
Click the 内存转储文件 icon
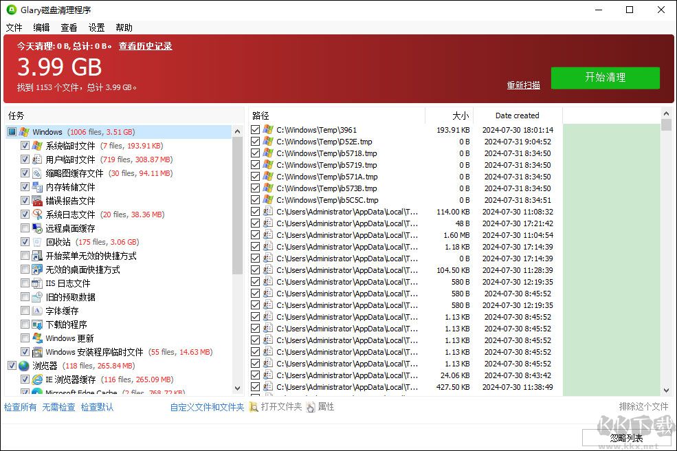(38, 187)
